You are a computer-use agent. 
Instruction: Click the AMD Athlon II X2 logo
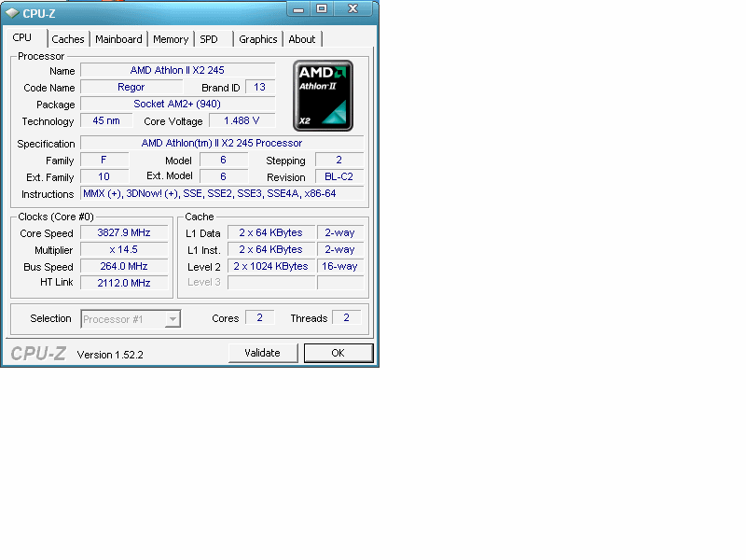coord(323,95)
